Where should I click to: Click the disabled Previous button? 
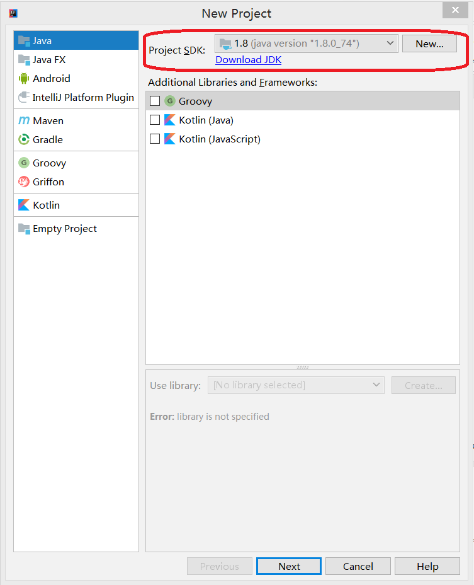point(220,566)
